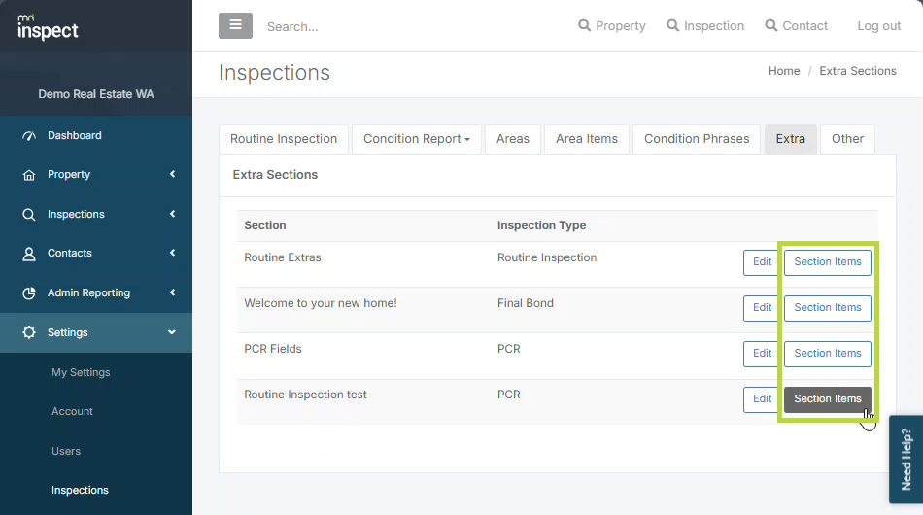Open Account settings in sidebar
This screenshot has height=515, width=923.
click(x=72, y=411)
